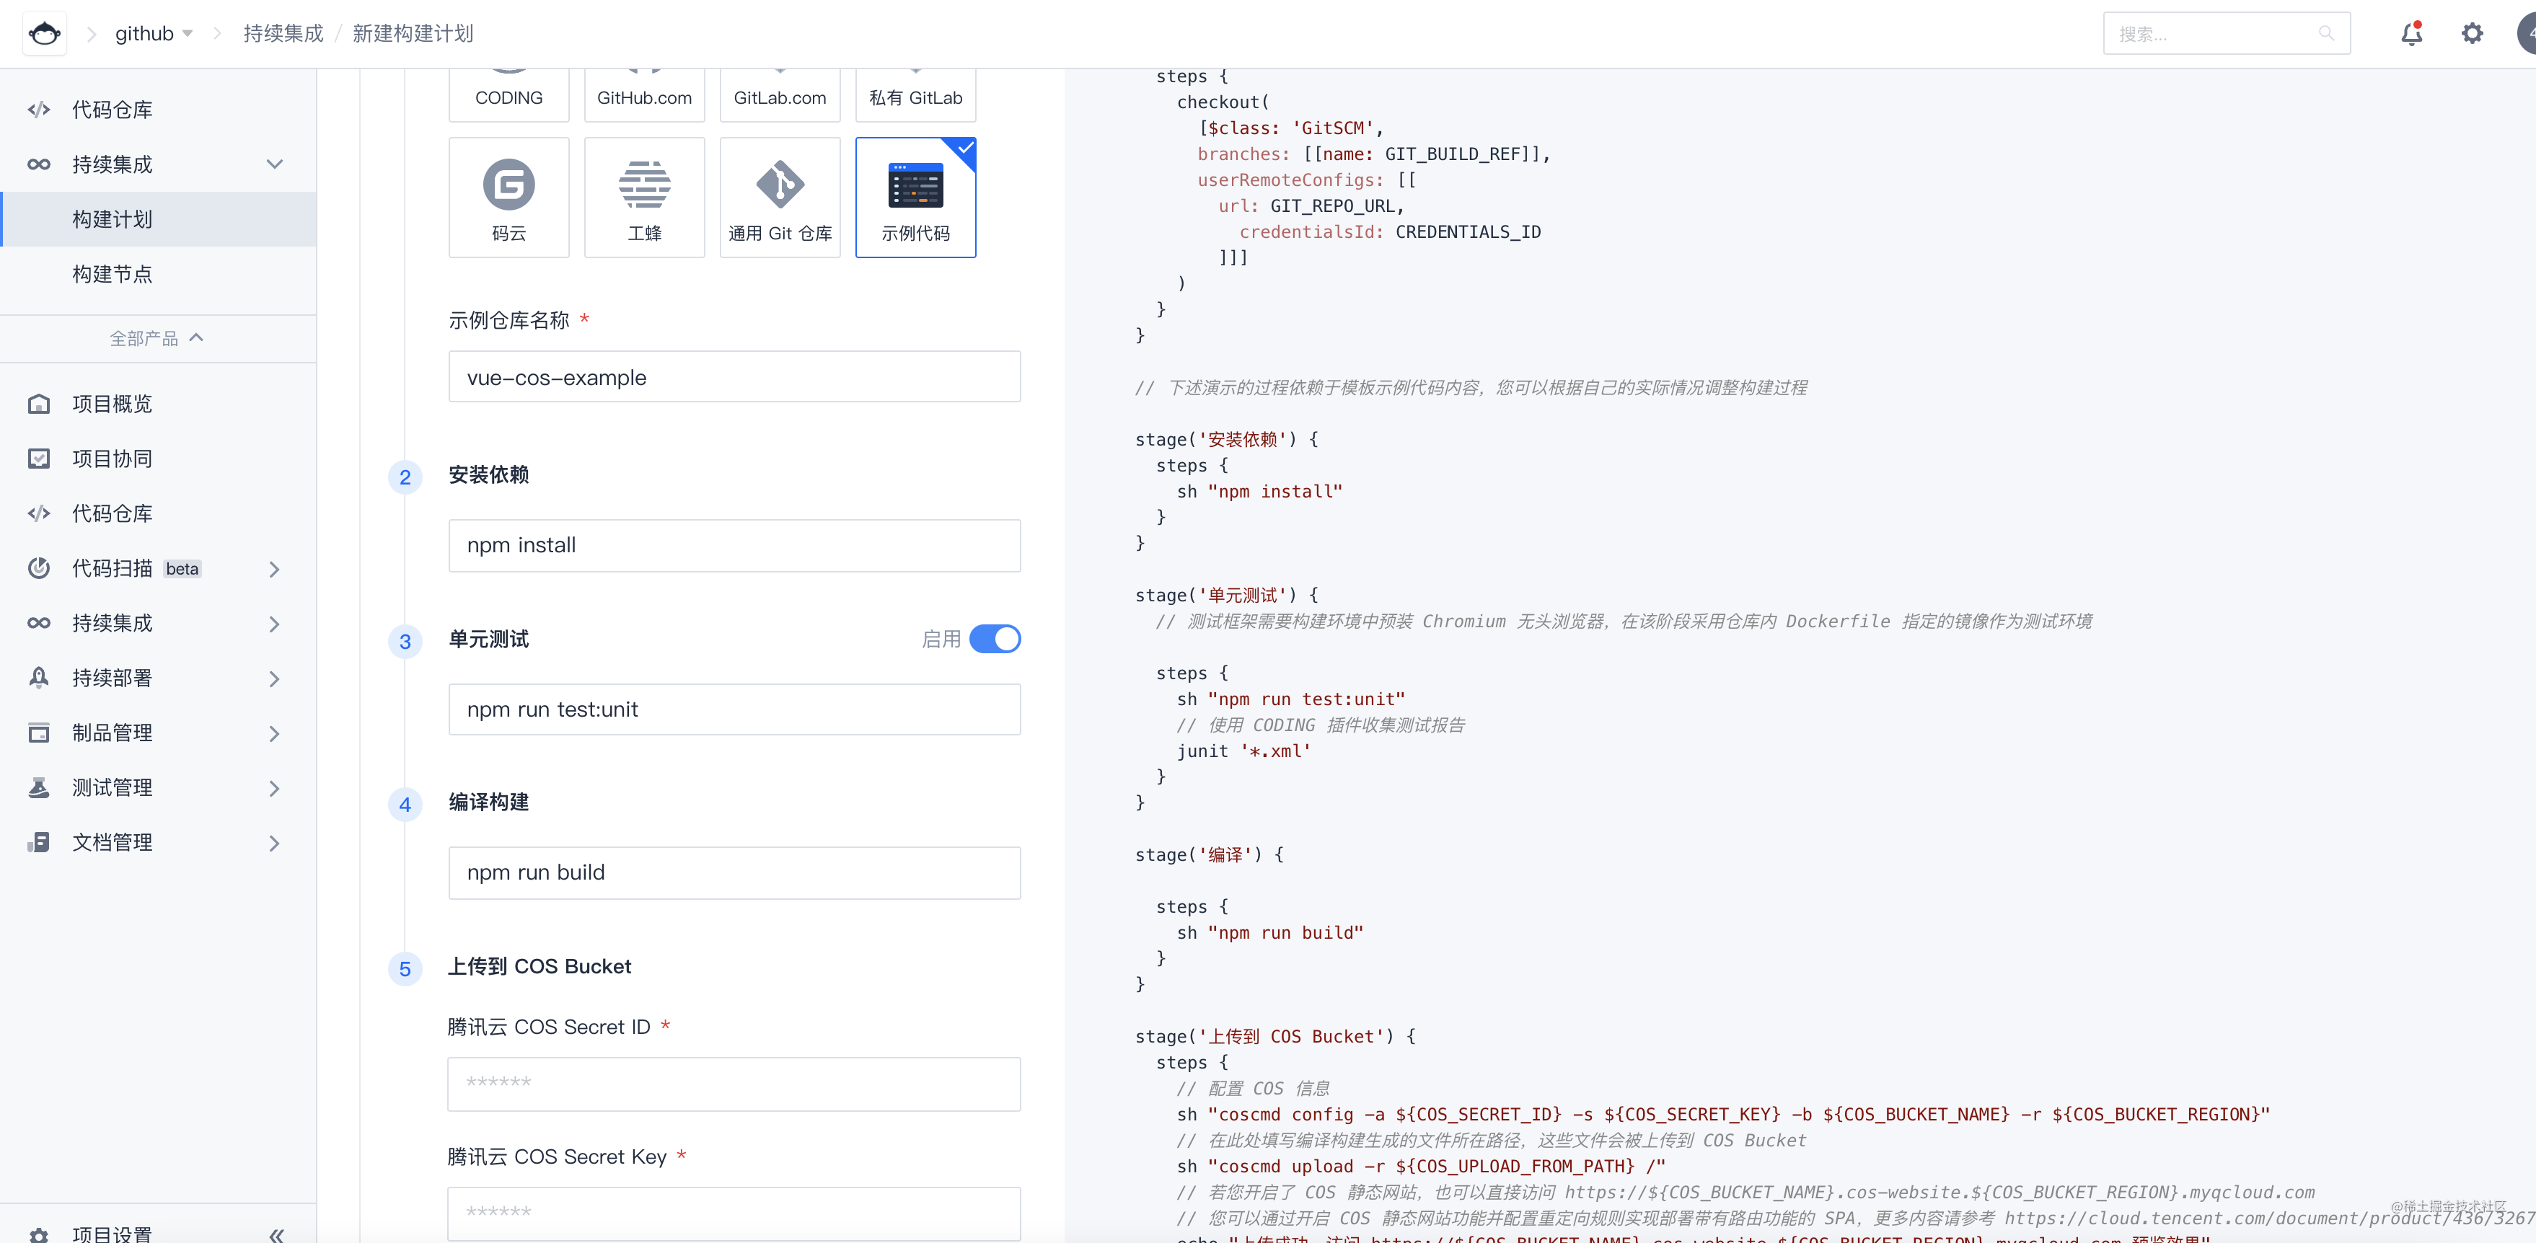Expand the 代码扫描 submenu arrow
This screenshot has height=1243, width=2536.
275,569
